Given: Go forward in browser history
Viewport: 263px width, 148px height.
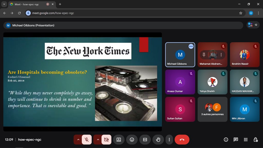Looking at the screenshot, I should tap(12, 13).
